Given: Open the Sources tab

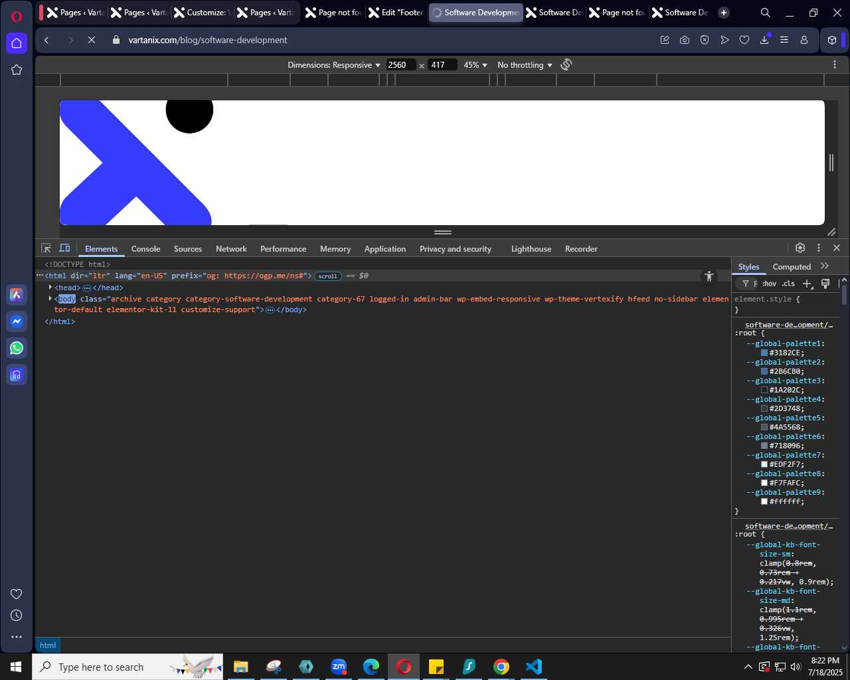Looking at the screenshot, I should click(x=188, y=248).
